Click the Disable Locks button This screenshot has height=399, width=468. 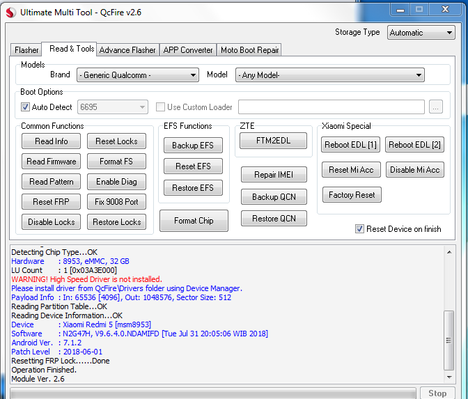point(51,222)
